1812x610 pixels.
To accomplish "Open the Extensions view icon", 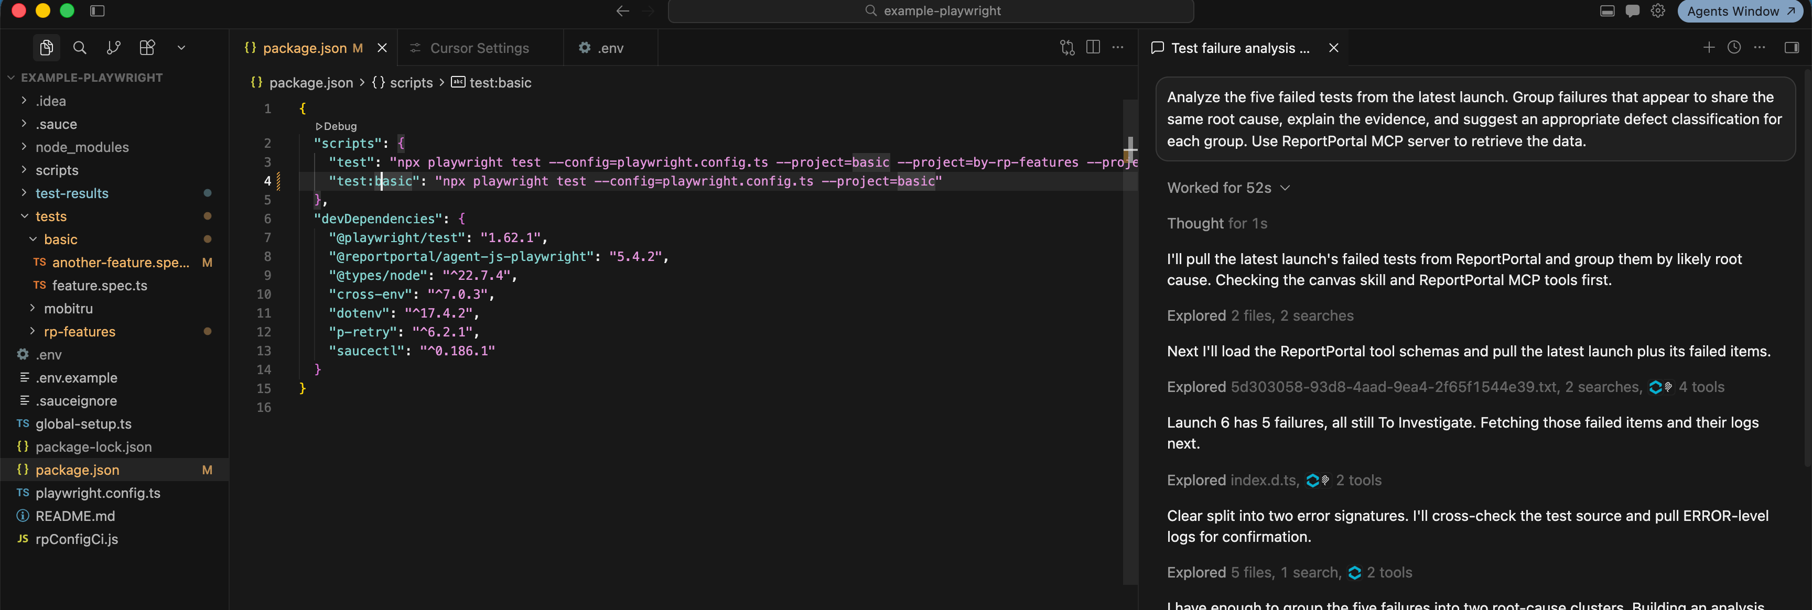I will (x=147, y=48).
